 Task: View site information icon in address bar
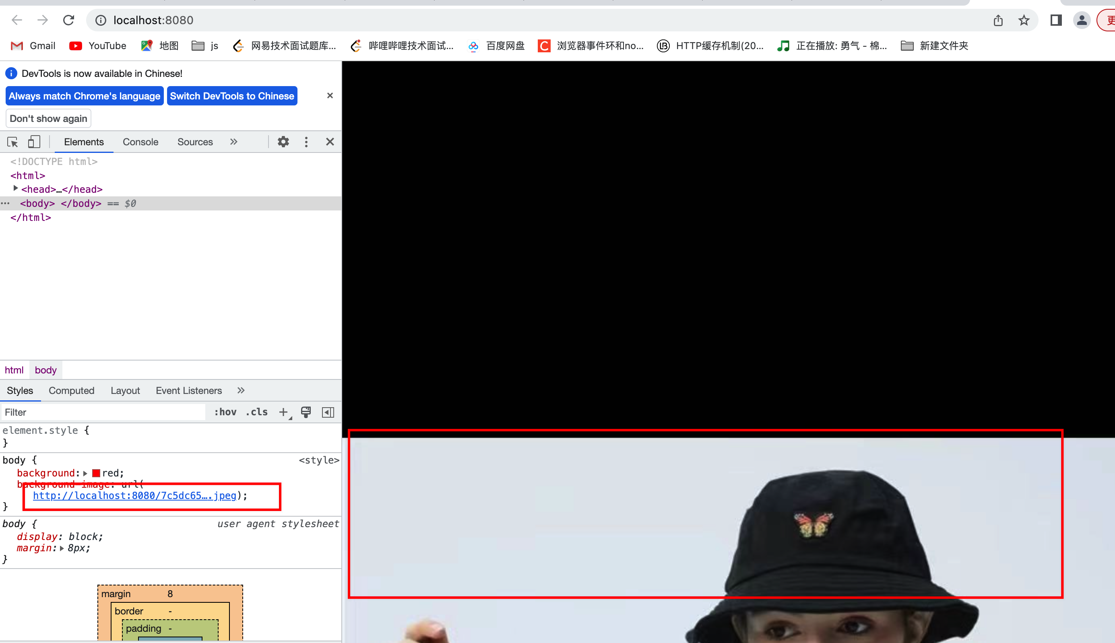101,20
